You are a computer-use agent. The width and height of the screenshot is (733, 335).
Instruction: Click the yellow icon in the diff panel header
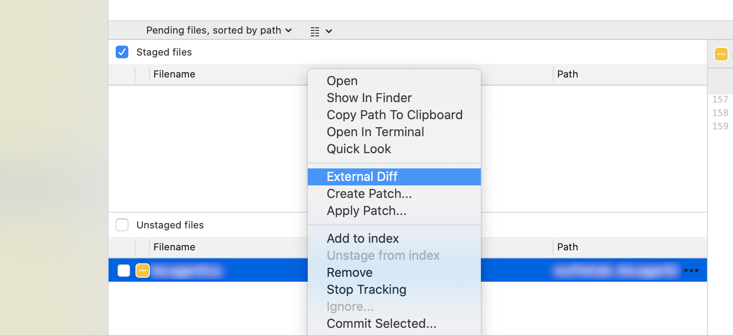(721, 54)
